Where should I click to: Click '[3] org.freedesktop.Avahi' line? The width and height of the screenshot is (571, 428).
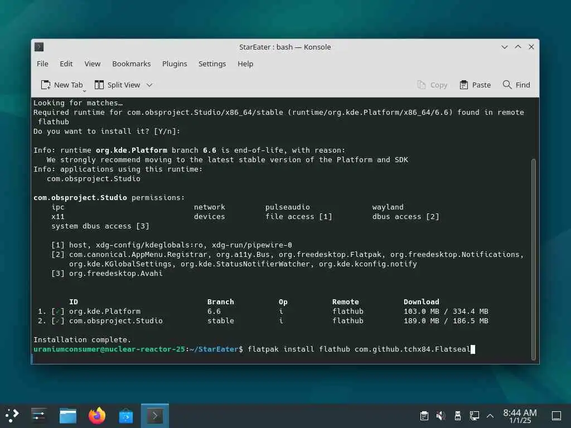pos(107,273)
